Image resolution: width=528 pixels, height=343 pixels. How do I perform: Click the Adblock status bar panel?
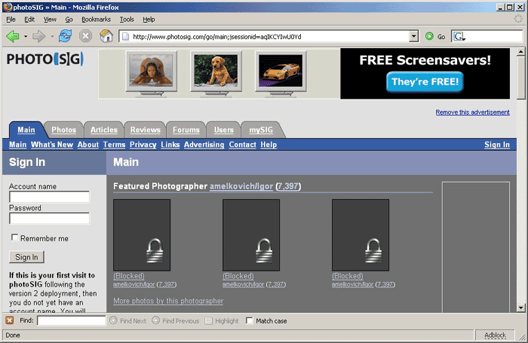coord(495,335)
